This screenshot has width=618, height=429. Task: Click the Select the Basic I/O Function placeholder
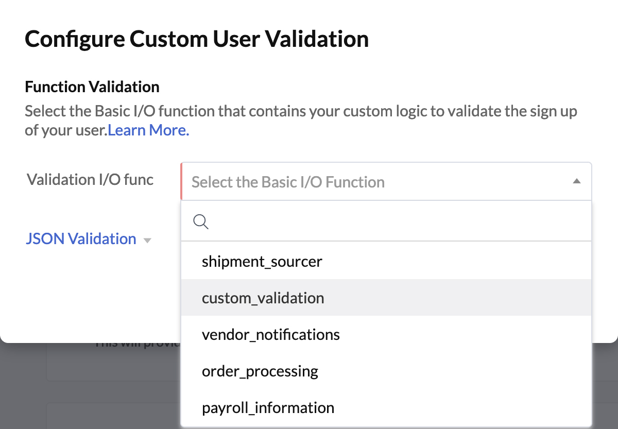coord(287,182)
